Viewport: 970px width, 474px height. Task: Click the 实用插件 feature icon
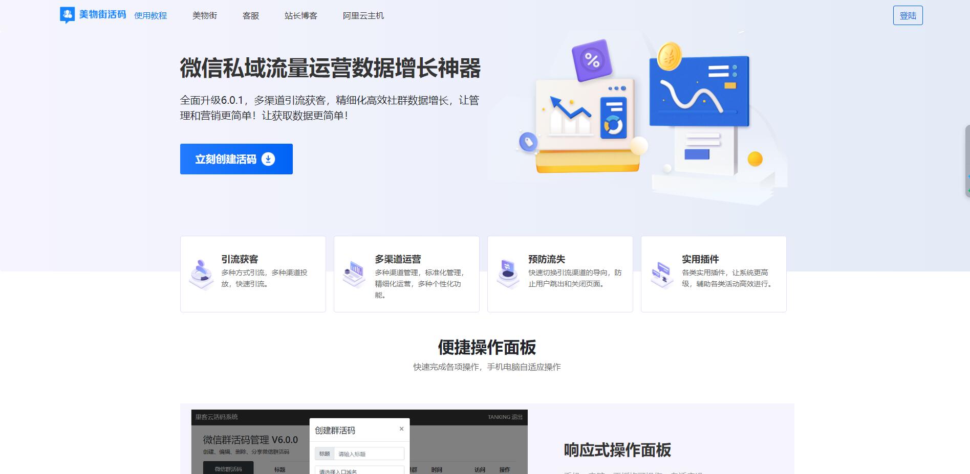coord(661,275)
